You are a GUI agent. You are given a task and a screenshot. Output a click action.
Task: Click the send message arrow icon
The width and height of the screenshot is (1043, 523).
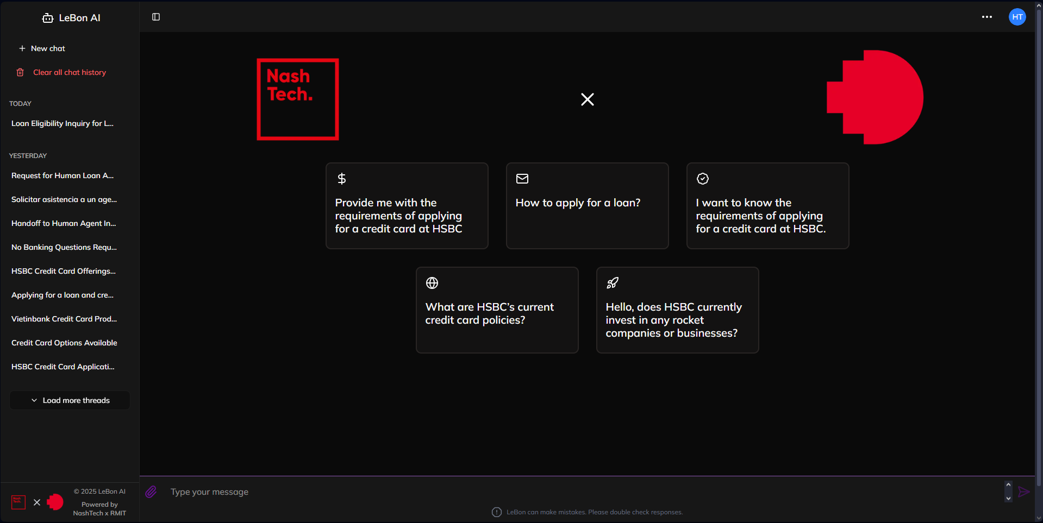coord(1024,492)
